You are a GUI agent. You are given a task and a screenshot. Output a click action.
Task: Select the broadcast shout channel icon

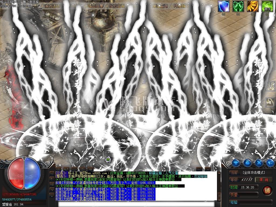(x=52, y=195)
